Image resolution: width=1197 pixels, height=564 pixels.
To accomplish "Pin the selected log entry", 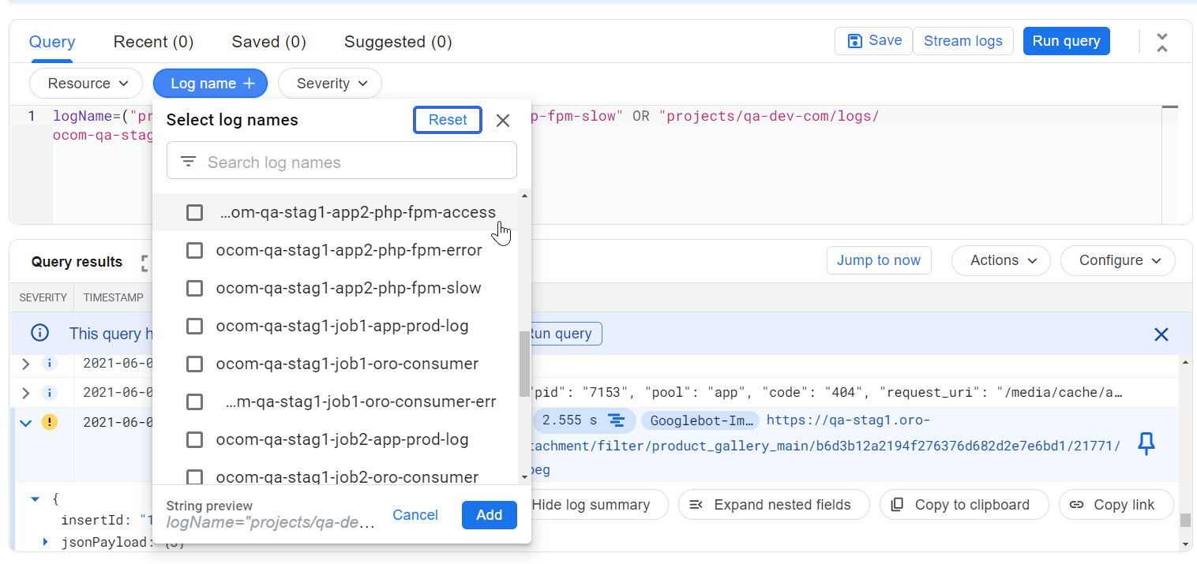I will [x=1146, y=444].
